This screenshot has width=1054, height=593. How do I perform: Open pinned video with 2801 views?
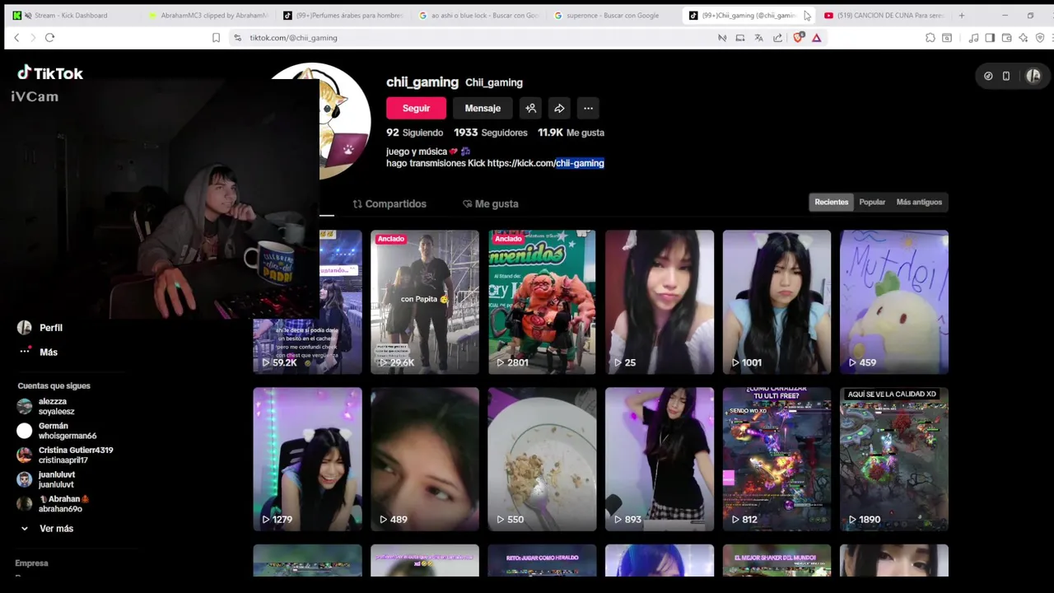click(542, 302)
